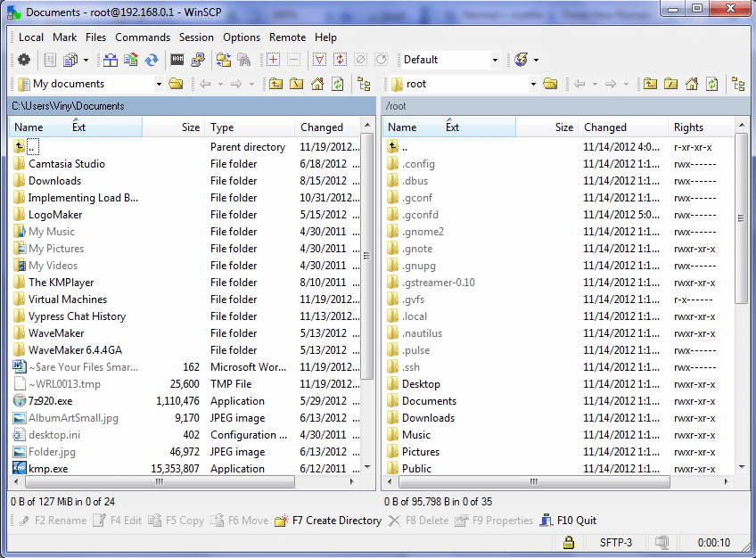
Task: Go up one level icon in remote toolbar
Action: point(650,82)
